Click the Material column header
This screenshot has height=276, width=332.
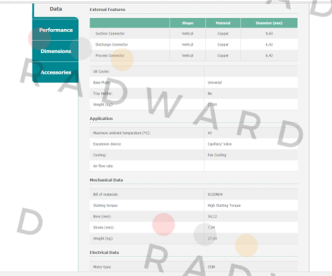(x=223, y=23)
